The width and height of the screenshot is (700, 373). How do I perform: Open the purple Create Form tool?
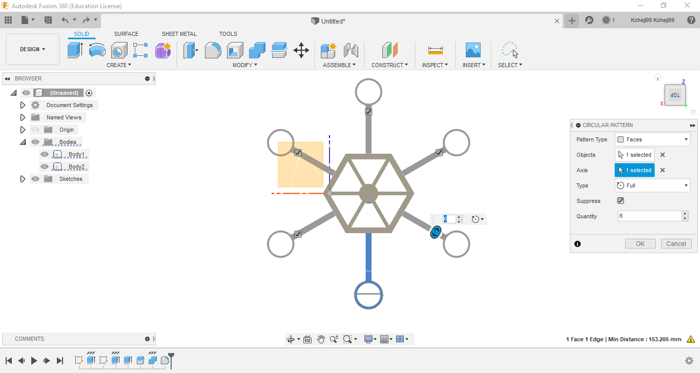[163, 50]
